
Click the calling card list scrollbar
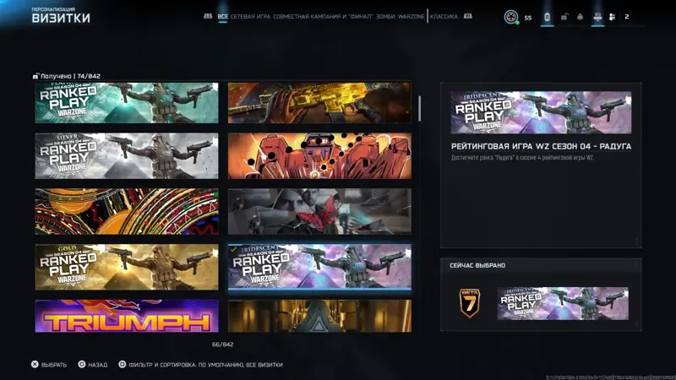click(419, 108)
